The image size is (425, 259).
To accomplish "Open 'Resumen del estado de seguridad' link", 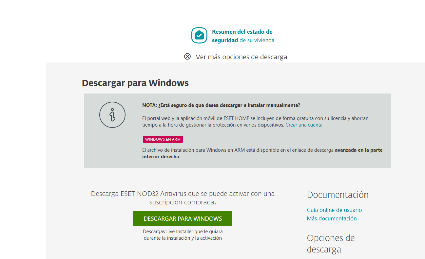I will point(242,32).
